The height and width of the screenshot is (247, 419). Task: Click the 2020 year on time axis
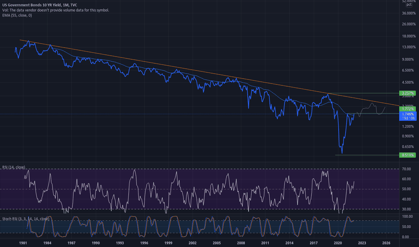coord(338,243)
